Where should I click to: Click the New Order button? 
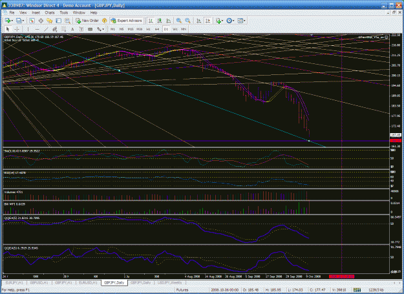point(87,21)
